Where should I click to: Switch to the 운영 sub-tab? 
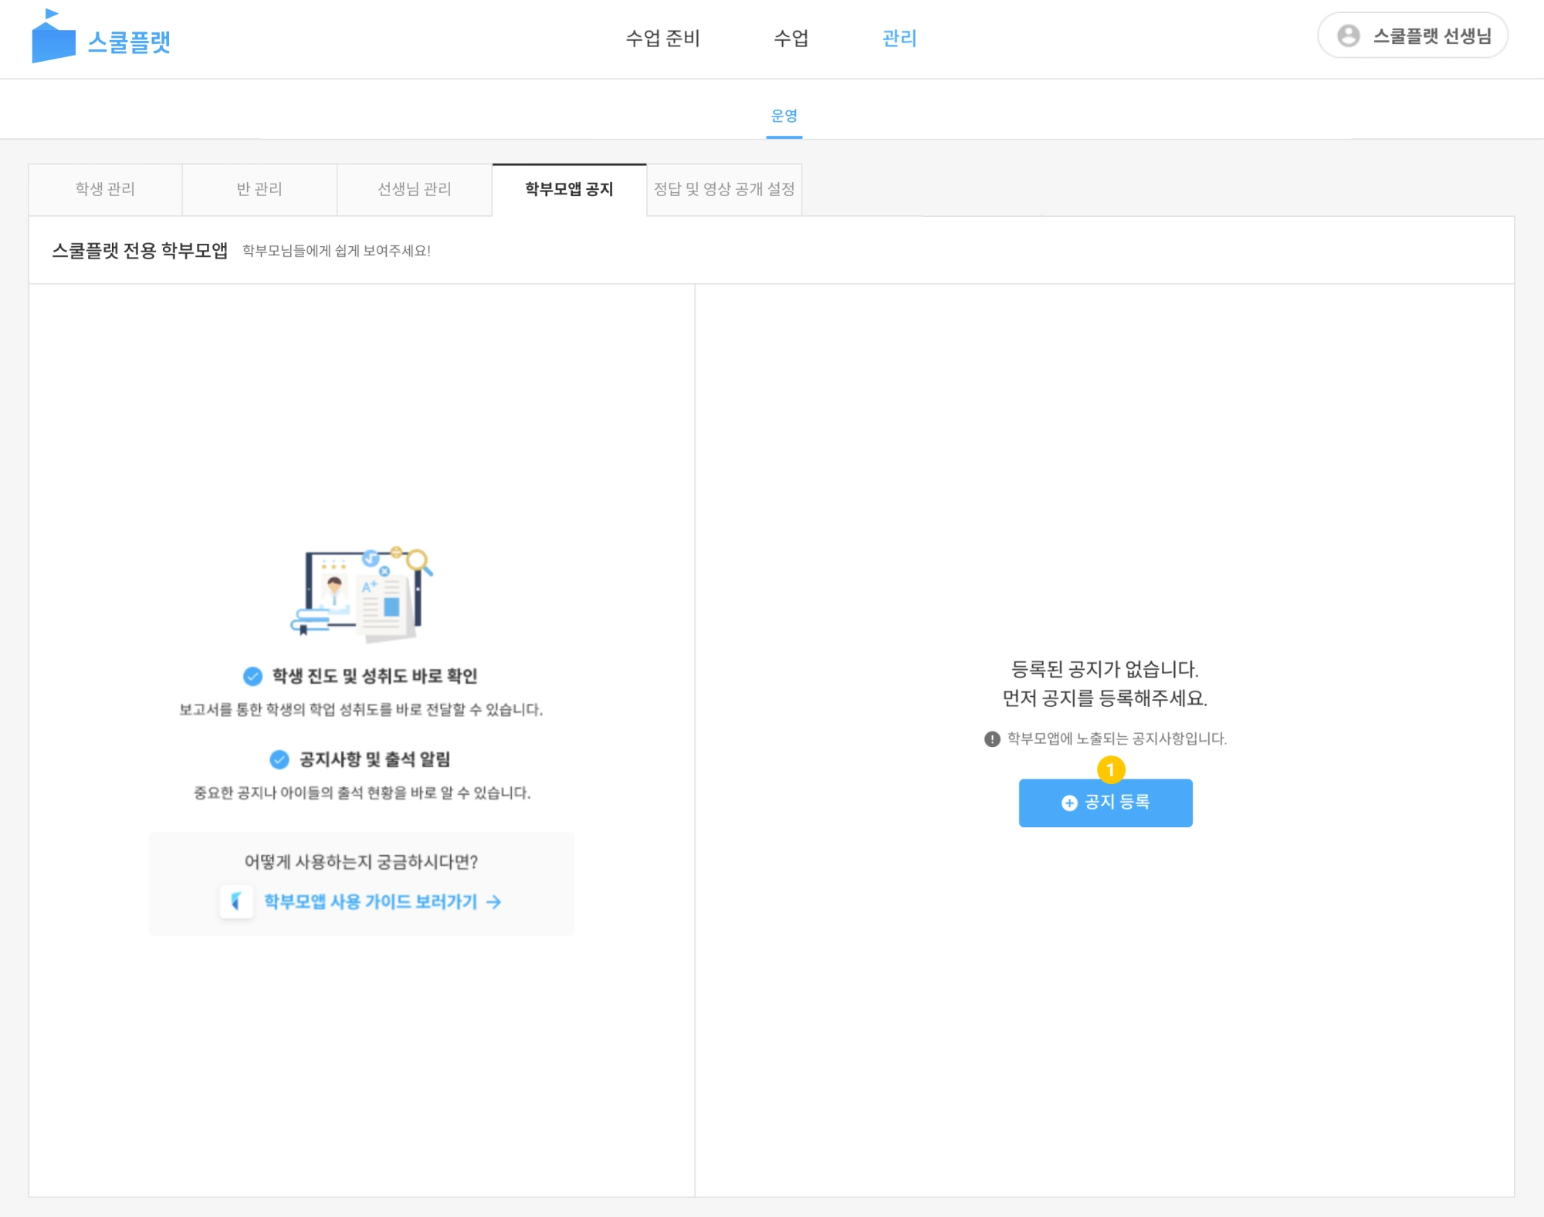[784, 116]
